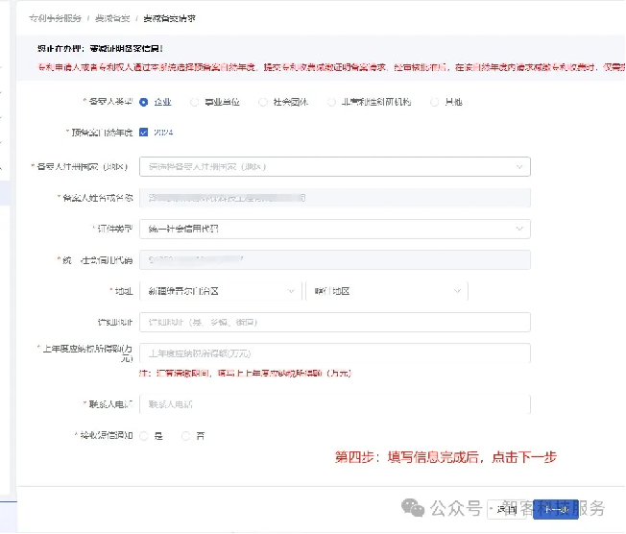Viewport: 626px width, 534px height.
Task: Open 费减备案 breadcrumb link
Action: tap(112, 18)
